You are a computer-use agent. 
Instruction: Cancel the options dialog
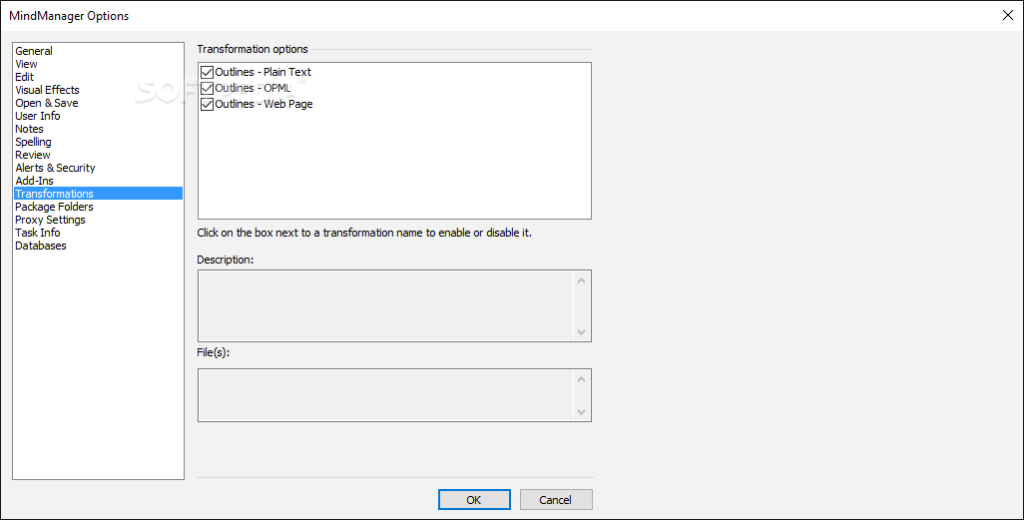(556, 500)
